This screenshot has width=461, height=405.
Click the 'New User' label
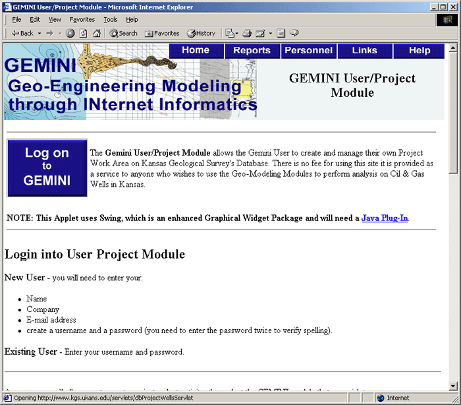click(x=25, y=278)
